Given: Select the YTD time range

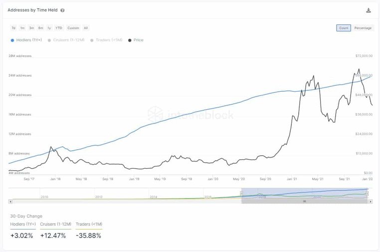Looking at the screenshot, I should tap(59, 28).
